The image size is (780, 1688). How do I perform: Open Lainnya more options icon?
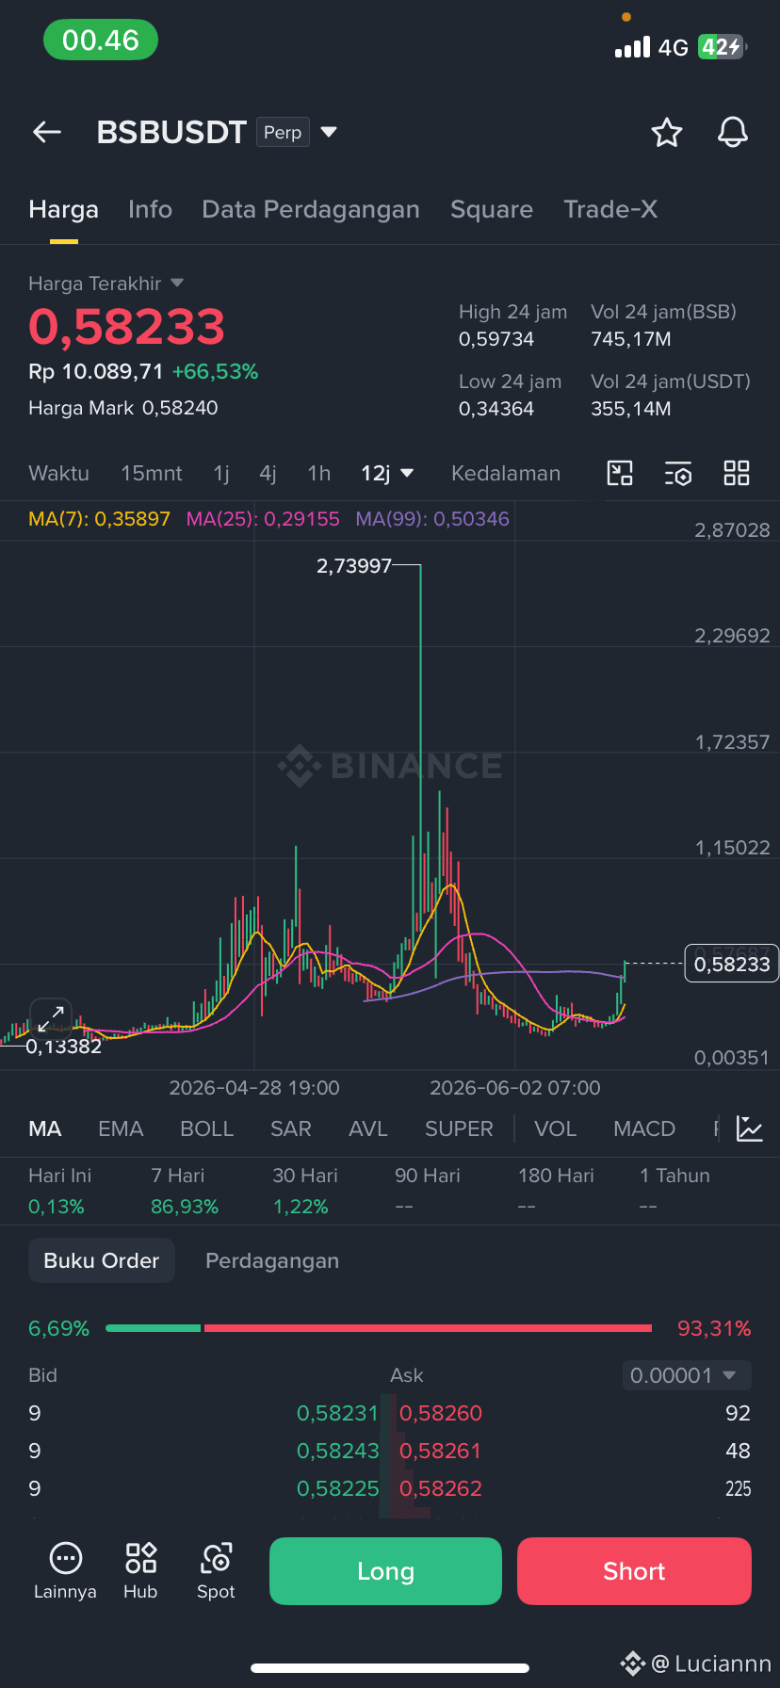tap(65, 1571)
